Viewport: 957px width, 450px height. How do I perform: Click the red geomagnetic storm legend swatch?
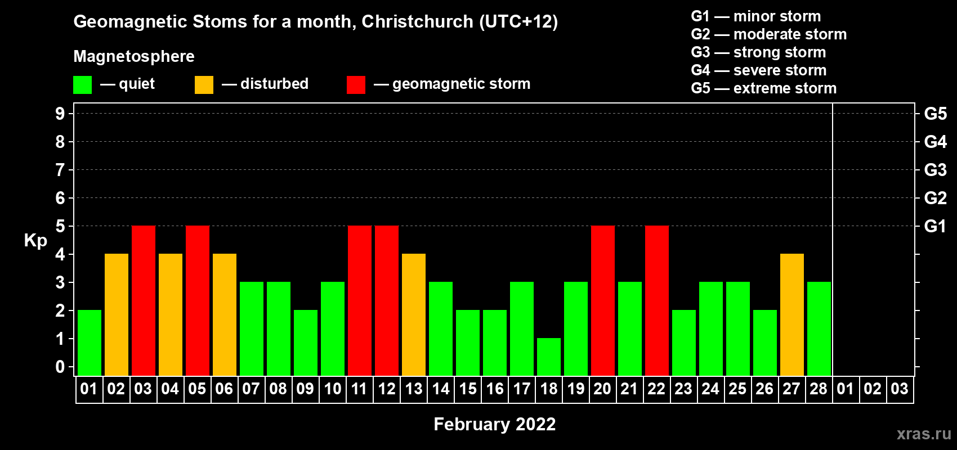[x=356, y=85]
